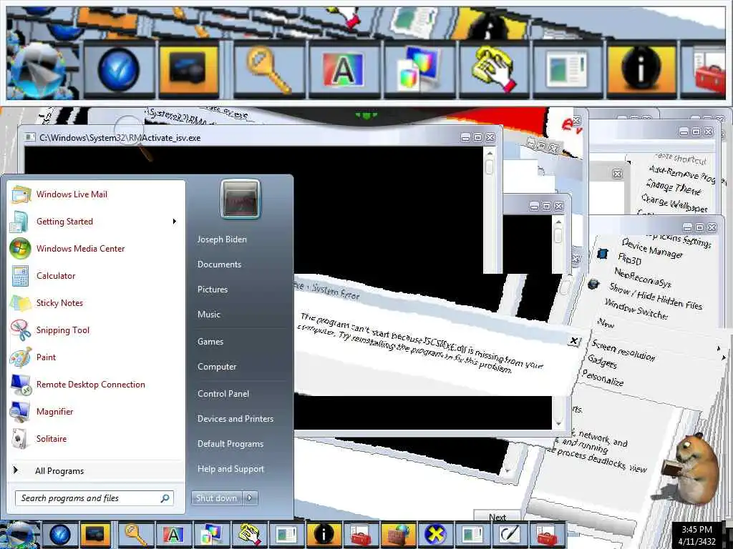This screenshot has width=733, height=549.
Task: Select Gadgets in the context menu
Action: 602,361
